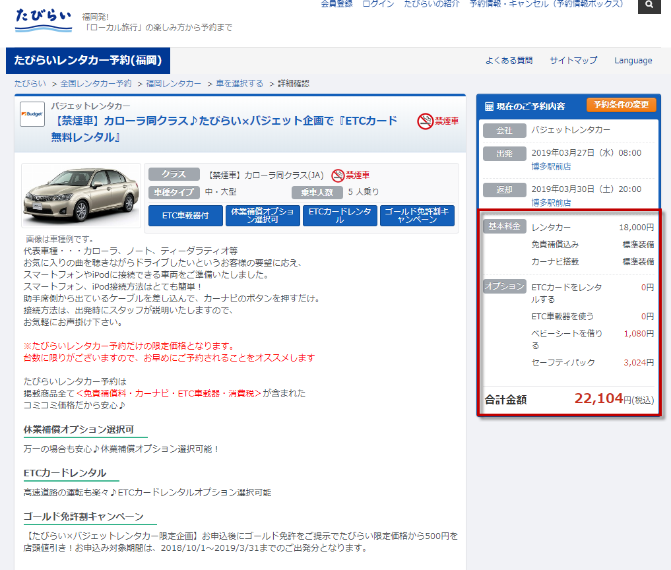Click the 乗車人数 label tag
This screenshot has width=671, height=570.
coord(317,192)
